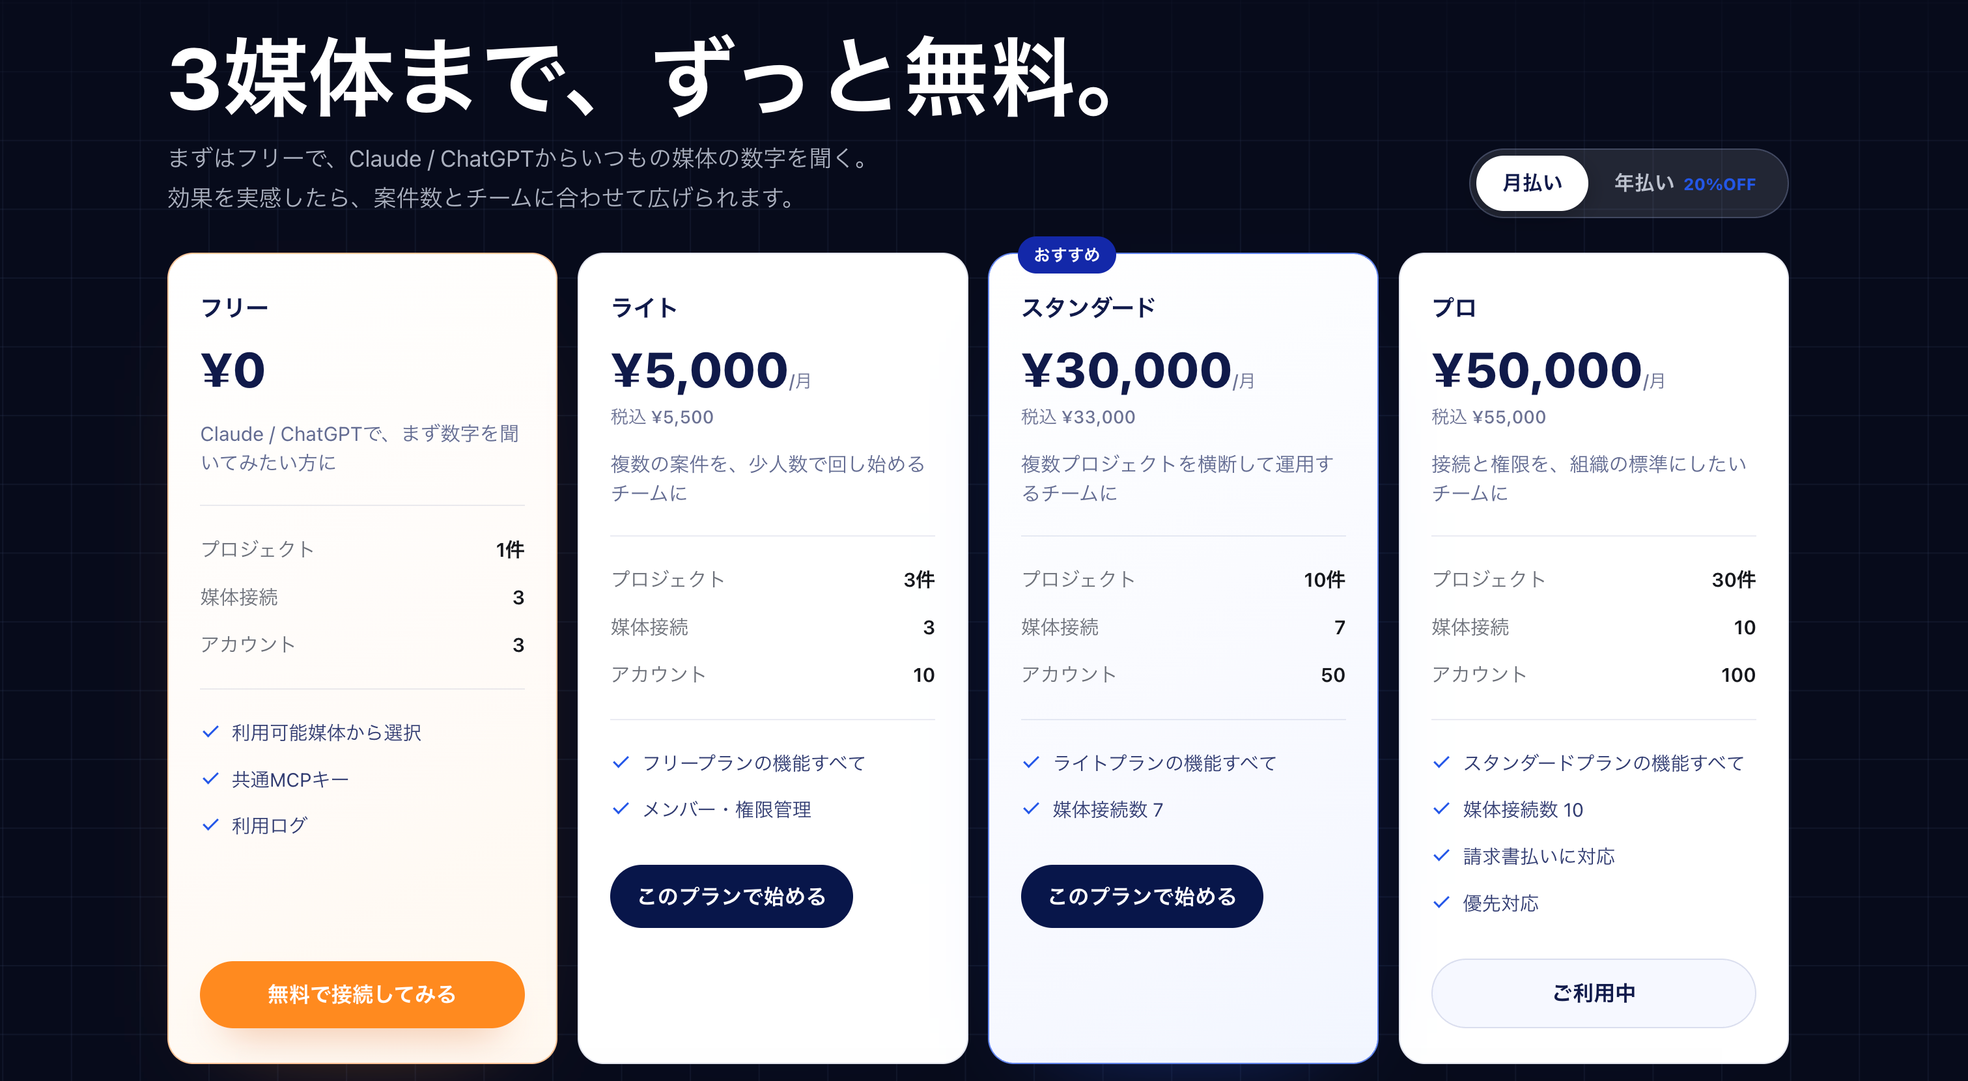
Task: Click checkmark icon beside 利用可能媒体から選択
Action: [x=211, y=732]
